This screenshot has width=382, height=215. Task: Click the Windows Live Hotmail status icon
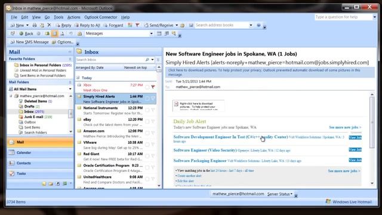pyautogui.click(x=328, y=201)
